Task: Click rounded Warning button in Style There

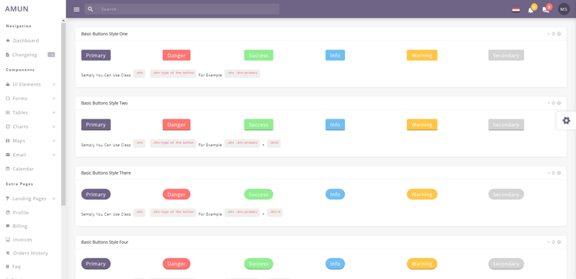Action: coord(422,194)
